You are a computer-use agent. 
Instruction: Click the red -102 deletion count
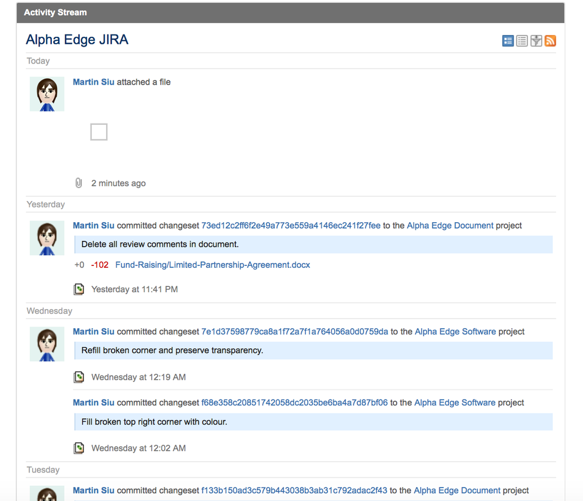click(x=100, y=265)
